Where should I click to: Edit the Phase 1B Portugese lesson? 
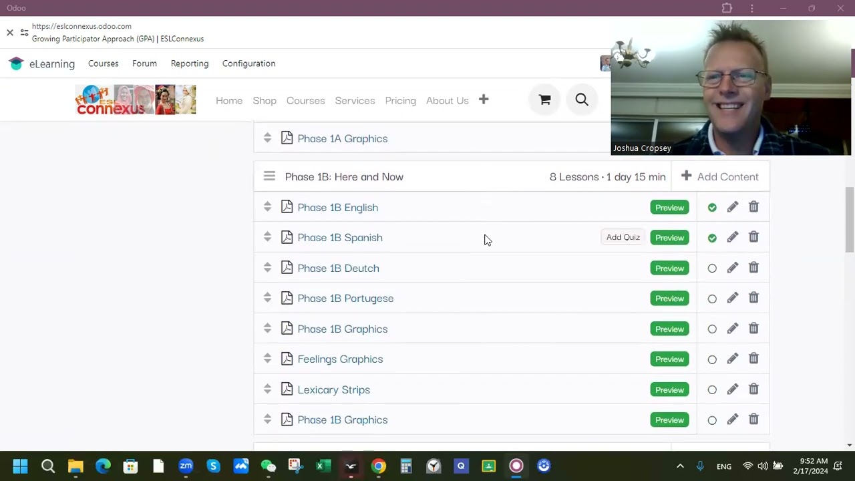point(733,298)
